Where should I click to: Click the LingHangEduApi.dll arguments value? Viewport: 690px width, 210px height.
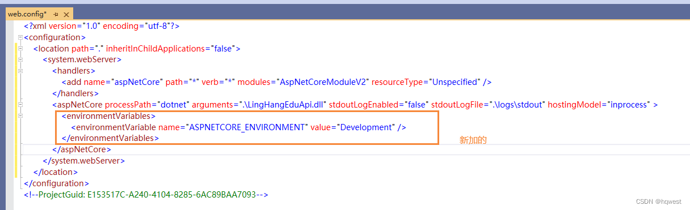tap(276, 105)
